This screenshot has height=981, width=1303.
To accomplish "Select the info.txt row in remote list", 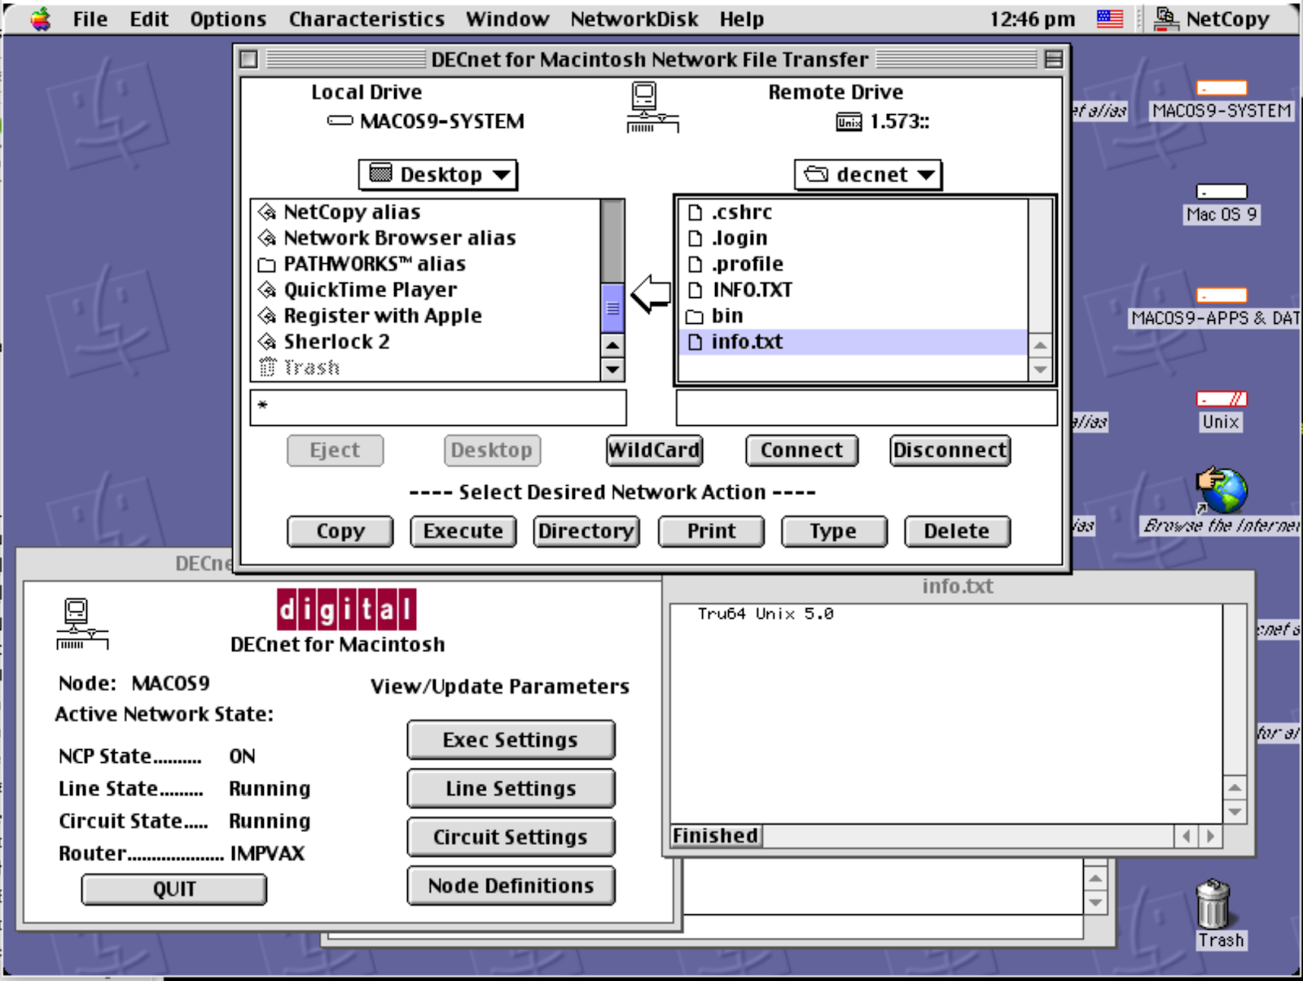I will pyautogui.click(x=853, y=342).
